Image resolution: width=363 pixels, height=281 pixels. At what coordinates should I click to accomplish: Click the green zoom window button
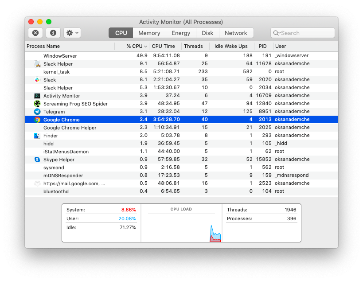[49, 22]
